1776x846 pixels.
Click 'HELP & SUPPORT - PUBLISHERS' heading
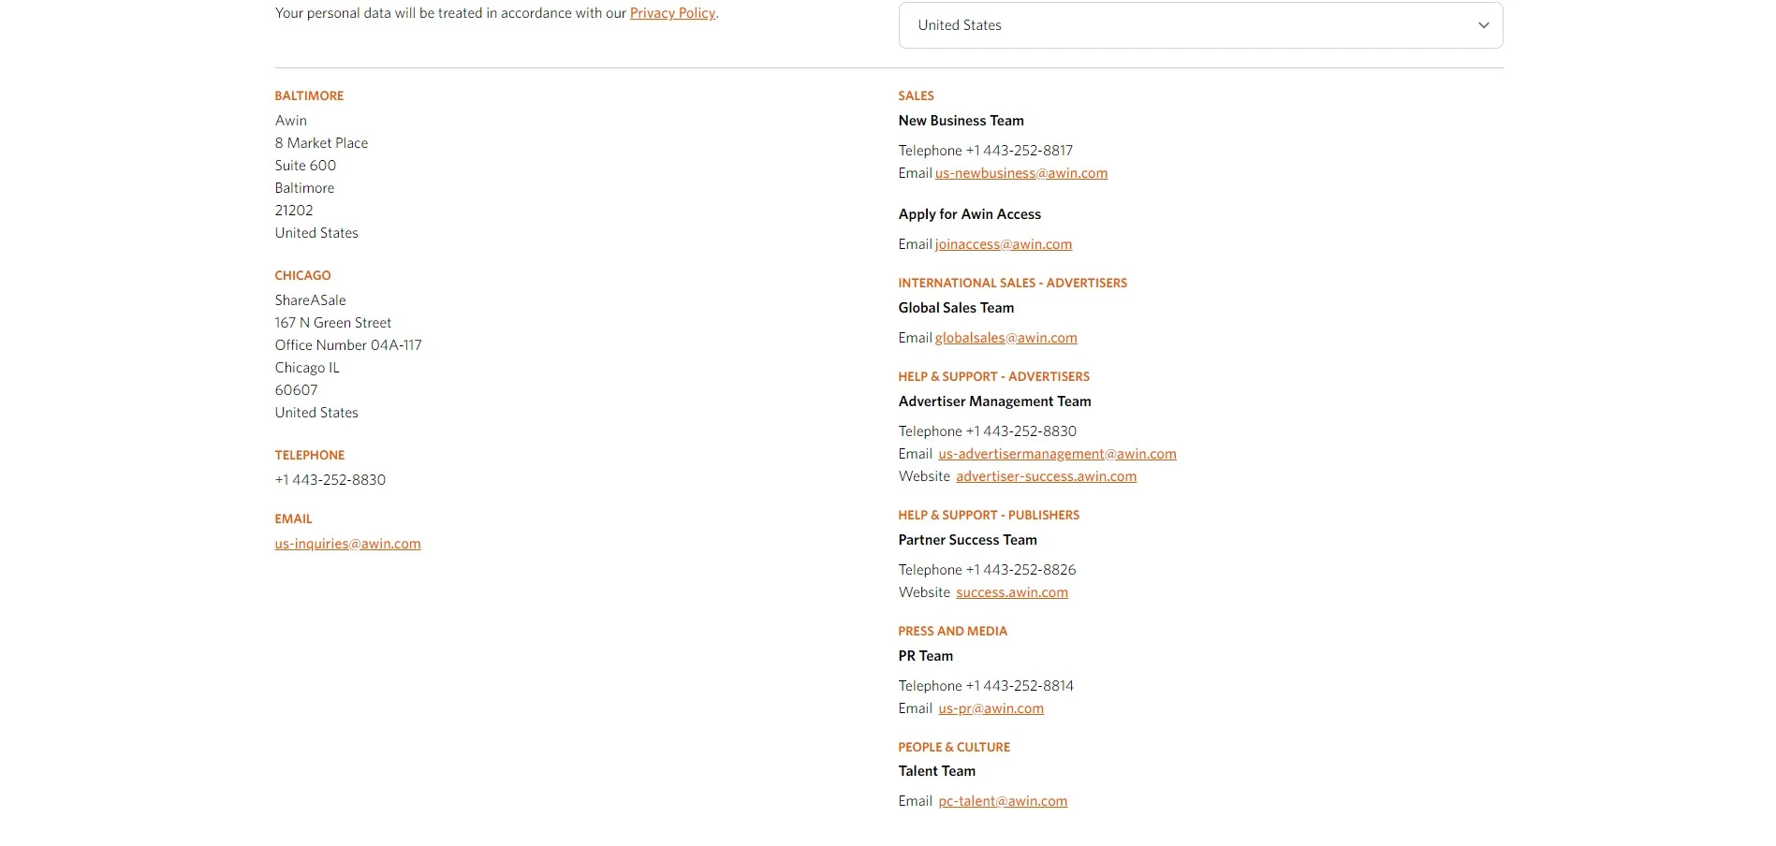click(x=989, y=515)
